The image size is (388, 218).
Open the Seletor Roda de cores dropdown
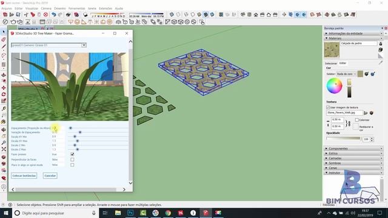click(346, 74)
